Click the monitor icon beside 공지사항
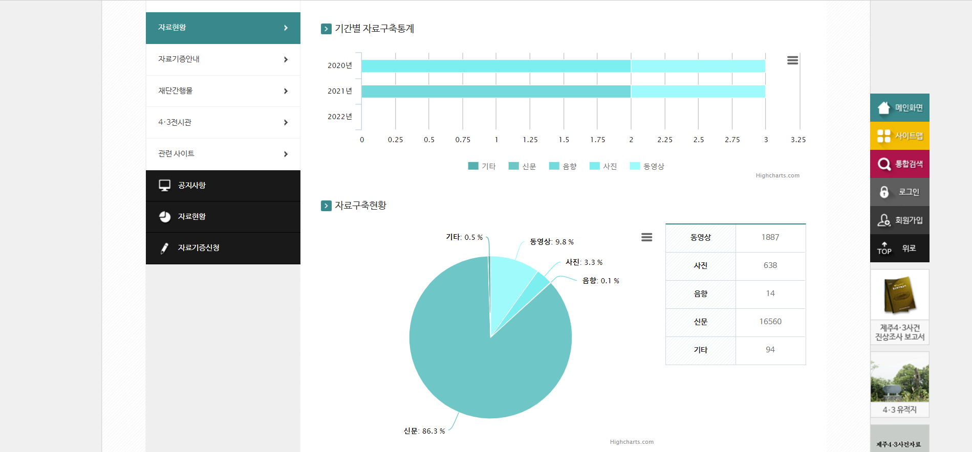The width and height of the screenshot is (972, 452). [x=164, y=186]
